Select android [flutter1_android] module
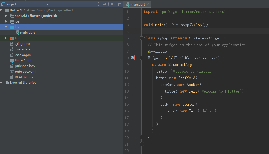The height and width of the screenshot is (154, 269). coord(61,16)
